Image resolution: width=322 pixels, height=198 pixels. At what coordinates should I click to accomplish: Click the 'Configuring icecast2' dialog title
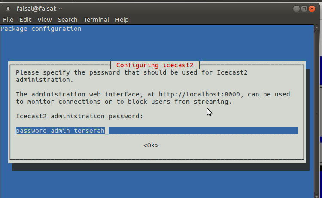tap(155, 65)
